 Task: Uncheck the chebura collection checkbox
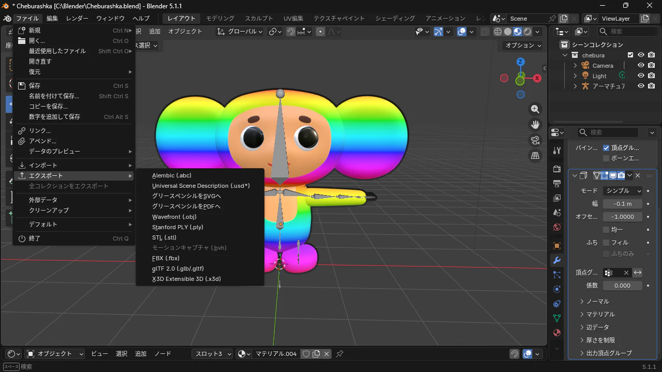(x=630, y=55)
